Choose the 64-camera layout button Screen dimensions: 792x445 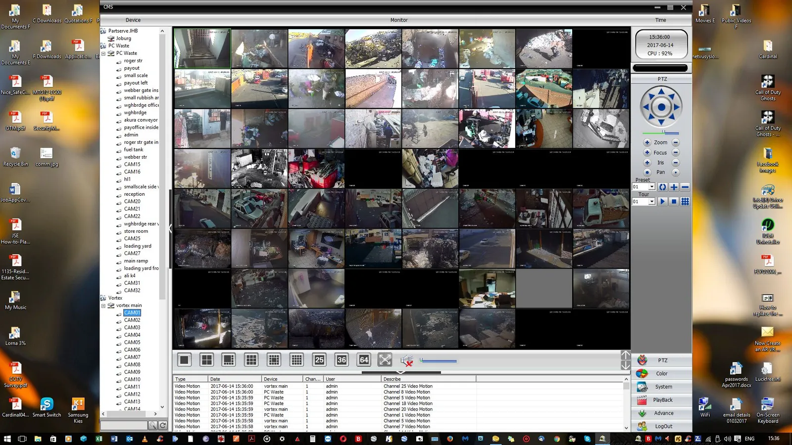pos(364,360)
